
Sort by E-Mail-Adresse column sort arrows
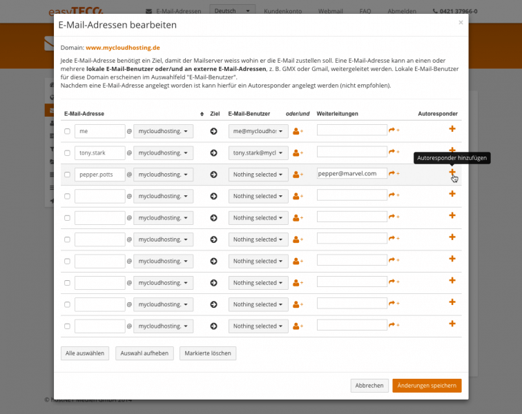[202, 114]
